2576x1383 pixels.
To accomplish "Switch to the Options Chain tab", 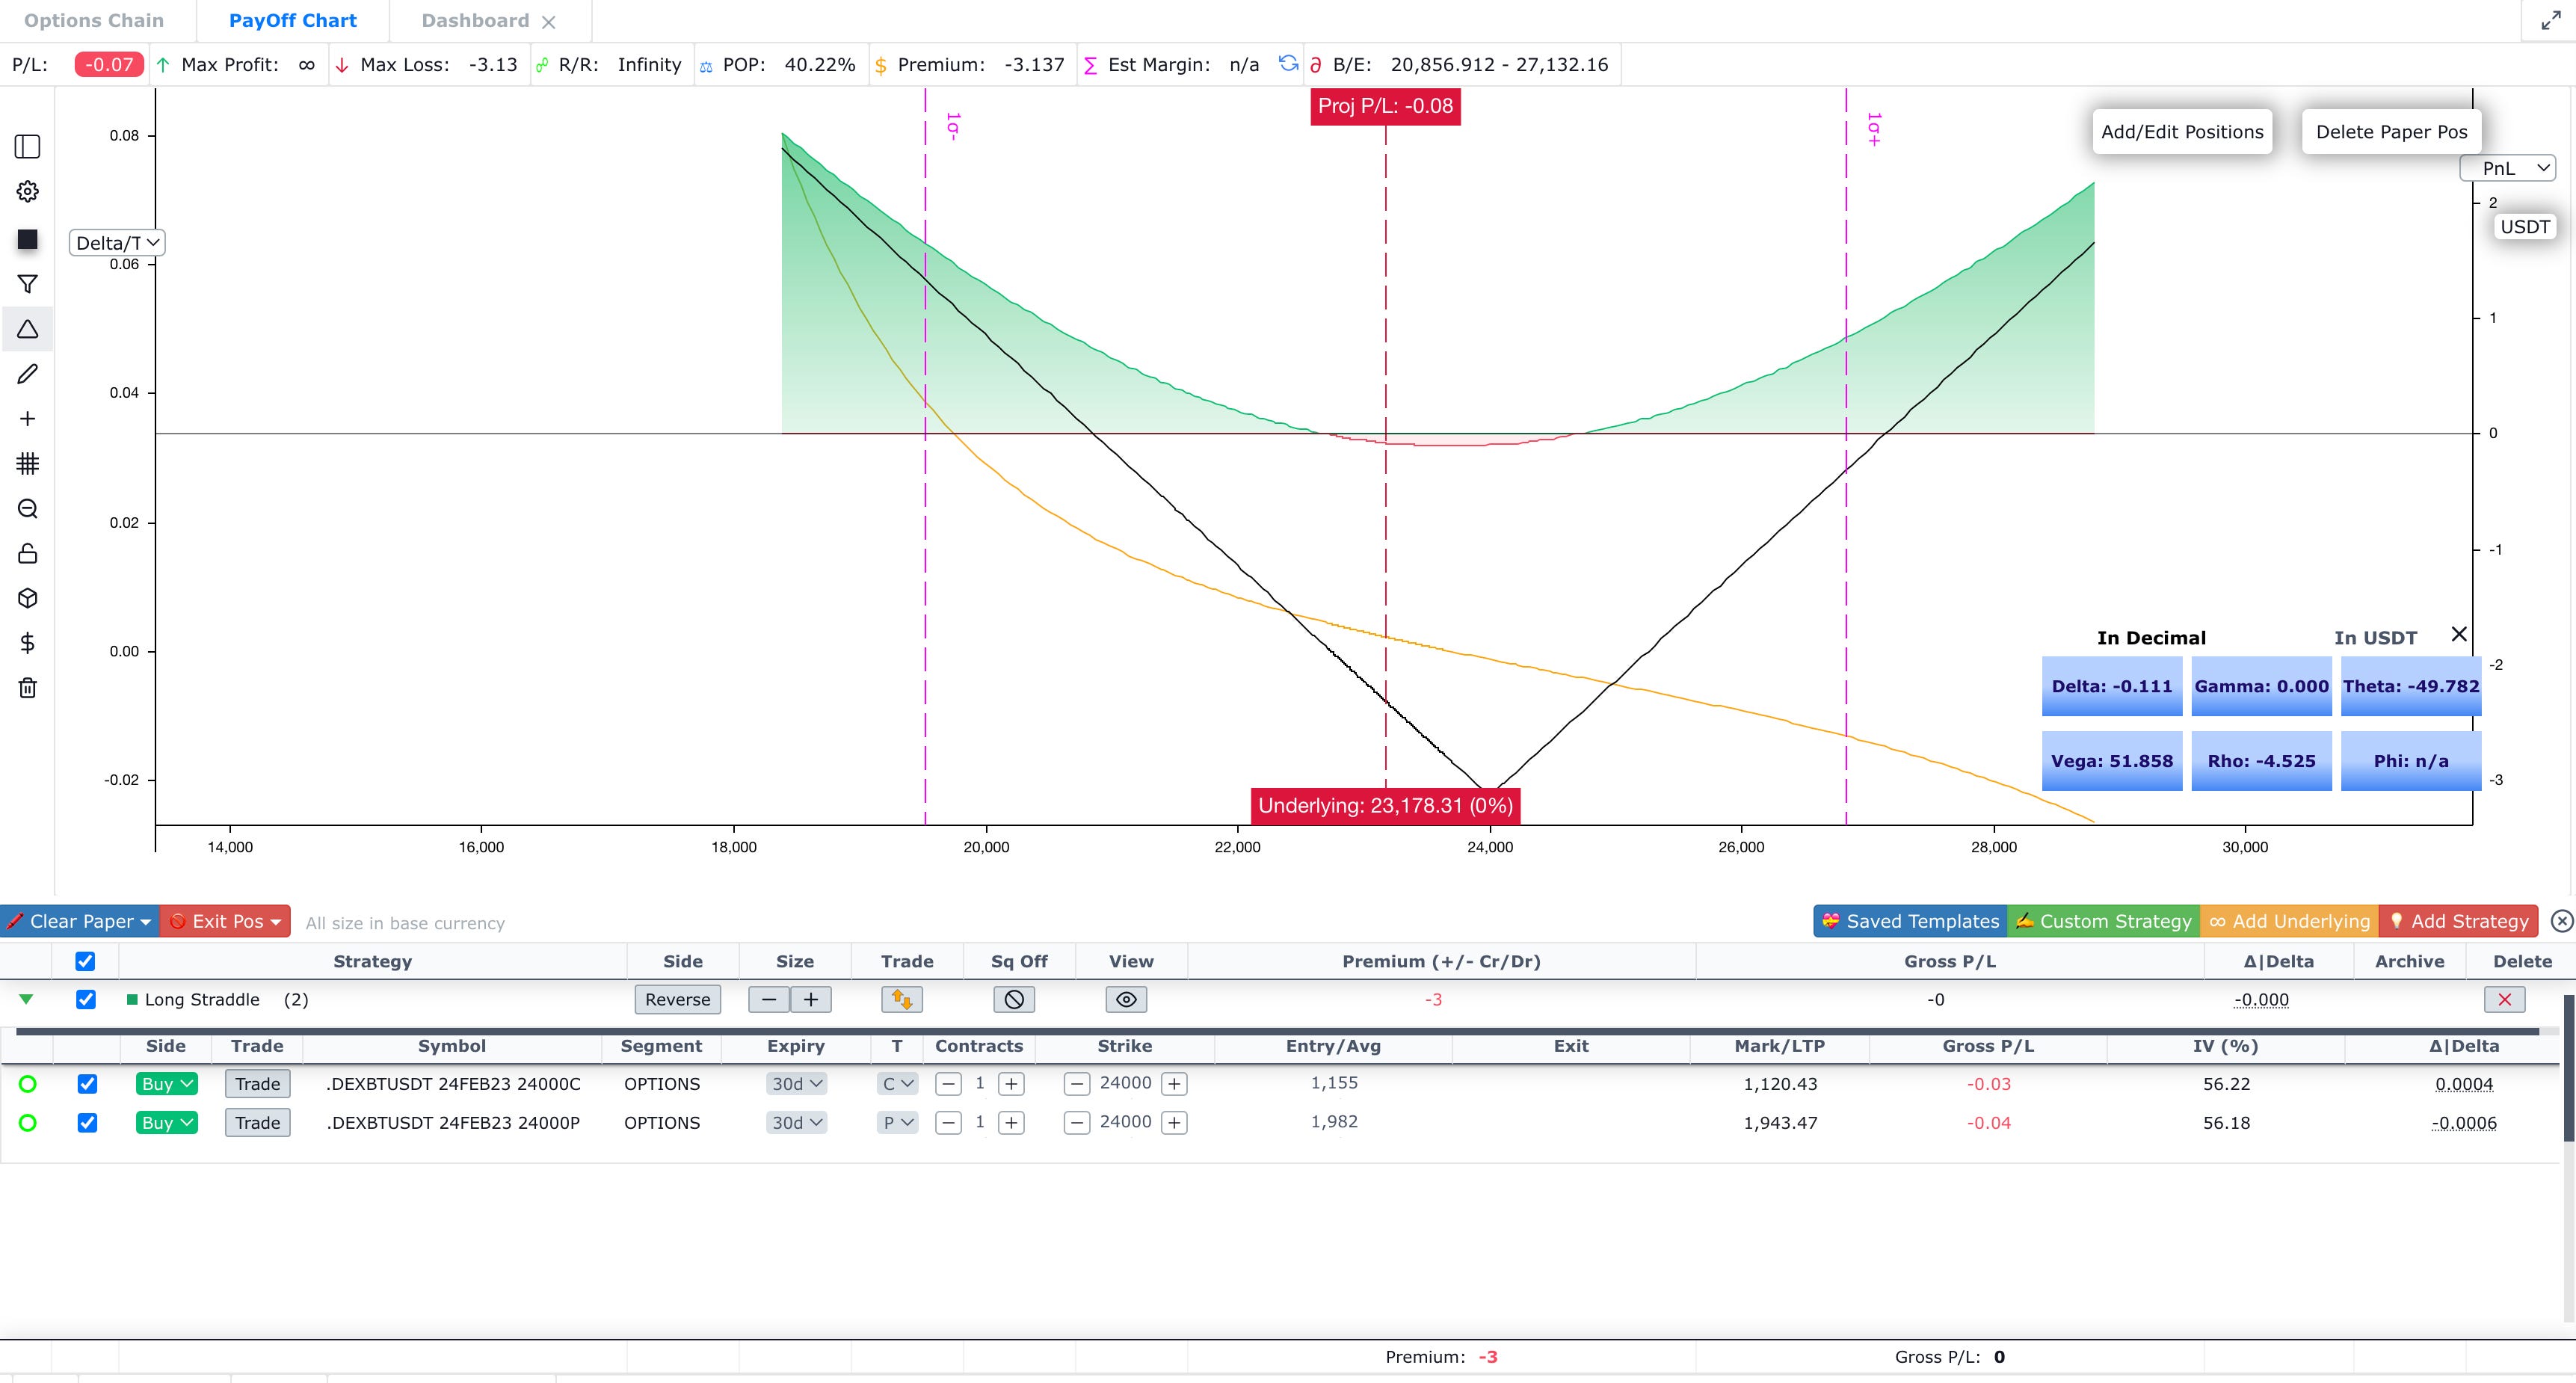I will (94, 20).
